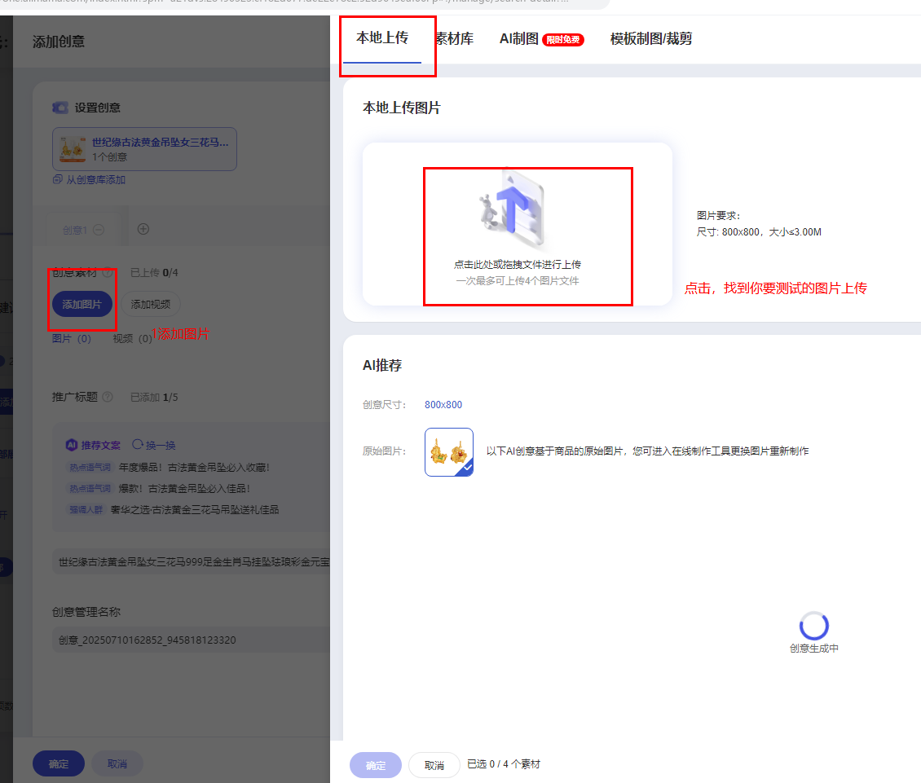Click the plus icon to add new creative
The height and width of the screenshot is (783, 921).
tap(143, 229)
